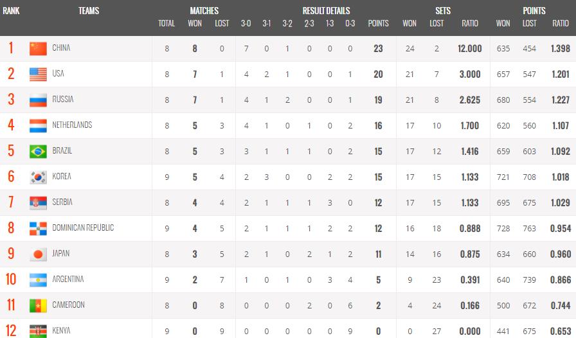Click the SETS header group
This screenshot has width=576, height=338.
(442, 11)
